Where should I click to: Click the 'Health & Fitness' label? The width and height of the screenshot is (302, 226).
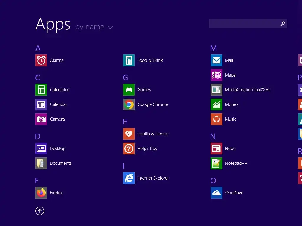pos(153,134)
